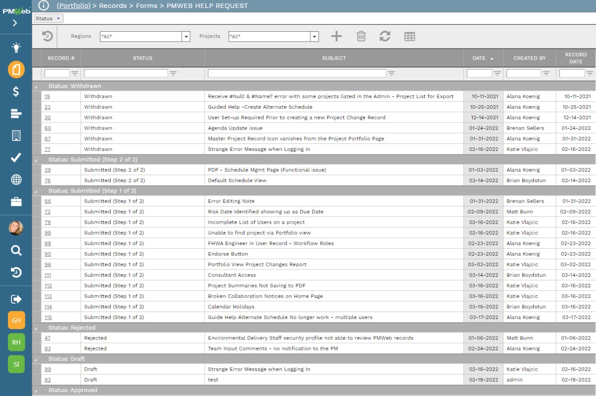Collapse the Status: Withdrawn group
Viewport: 596px width, 396px height.
tap(36, 87)
